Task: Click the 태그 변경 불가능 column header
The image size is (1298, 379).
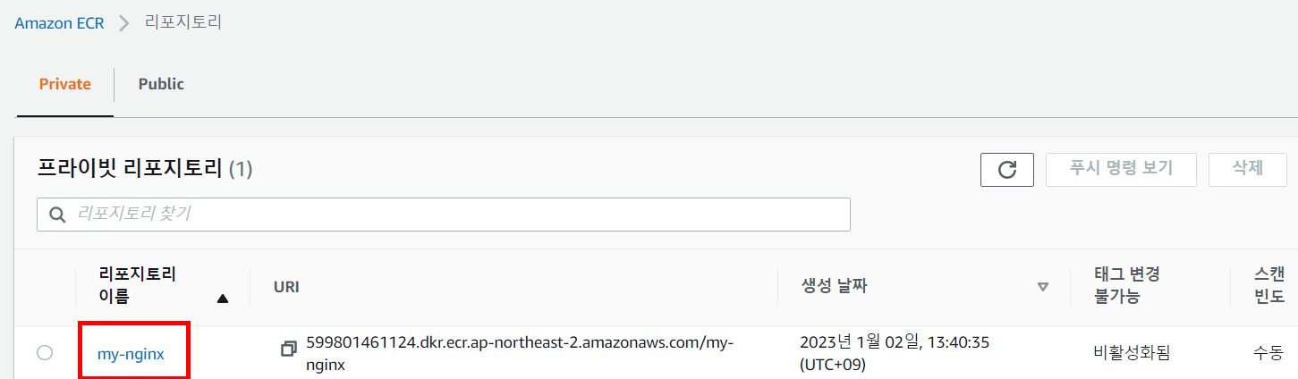Action: pyautogui.click(x=1127, y=285)
